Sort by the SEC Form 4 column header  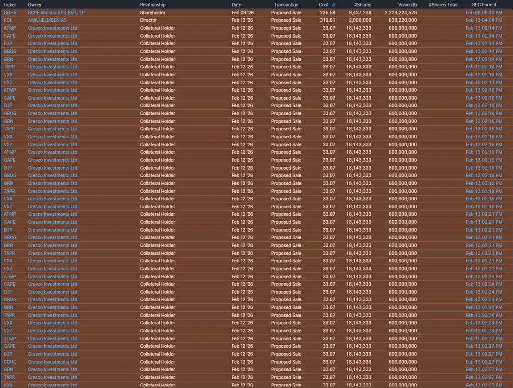(x=484, y=5)
